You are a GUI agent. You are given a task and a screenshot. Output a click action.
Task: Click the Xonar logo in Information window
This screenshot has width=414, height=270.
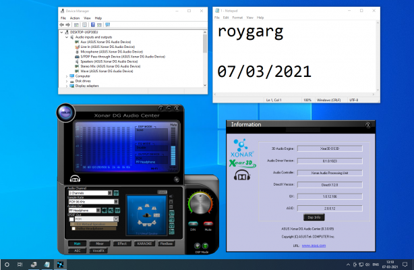click(x=242, y=148)
